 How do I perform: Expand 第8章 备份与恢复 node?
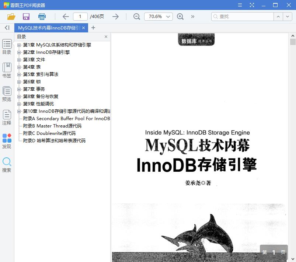19,97
